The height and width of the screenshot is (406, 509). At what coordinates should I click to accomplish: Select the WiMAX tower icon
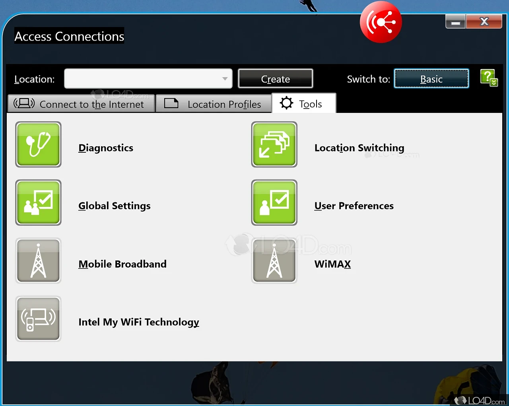click(274, 260)
